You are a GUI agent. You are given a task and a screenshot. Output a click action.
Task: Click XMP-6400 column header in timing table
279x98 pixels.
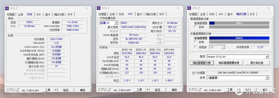point(169,50)
